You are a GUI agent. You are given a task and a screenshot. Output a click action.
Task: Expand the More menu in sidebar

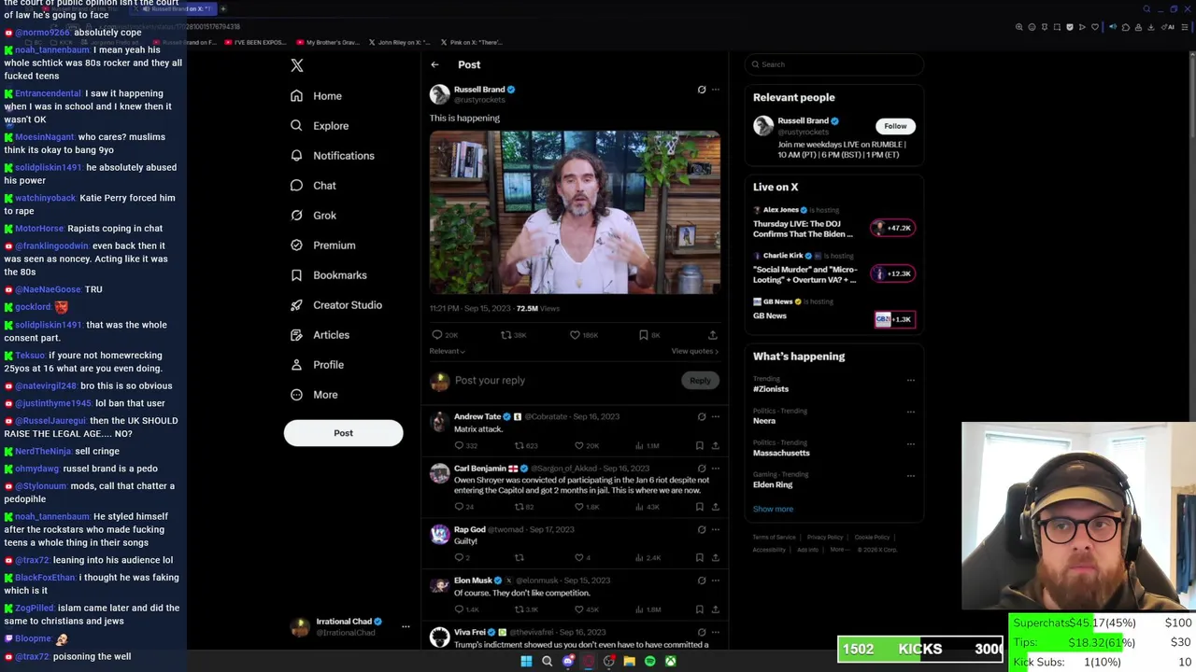pyautogui.click(x=313, y=395)
